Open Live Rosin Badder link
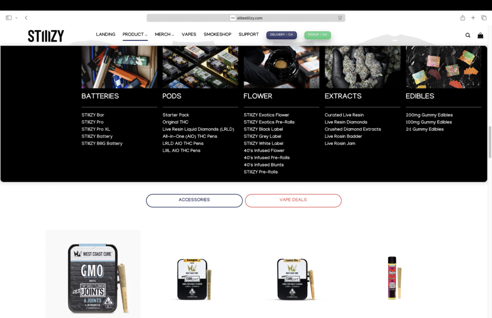 tap(343, 136)
